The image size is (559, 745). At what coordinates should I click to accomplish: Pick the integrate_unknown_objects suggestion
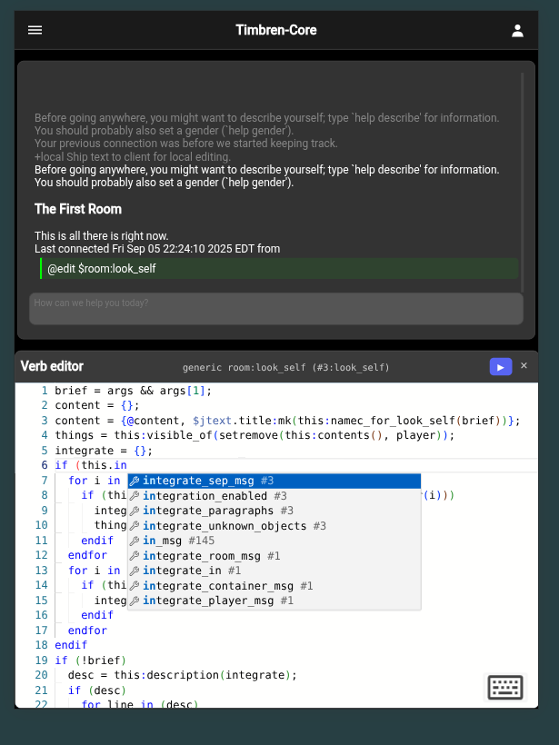click(218, 525)
